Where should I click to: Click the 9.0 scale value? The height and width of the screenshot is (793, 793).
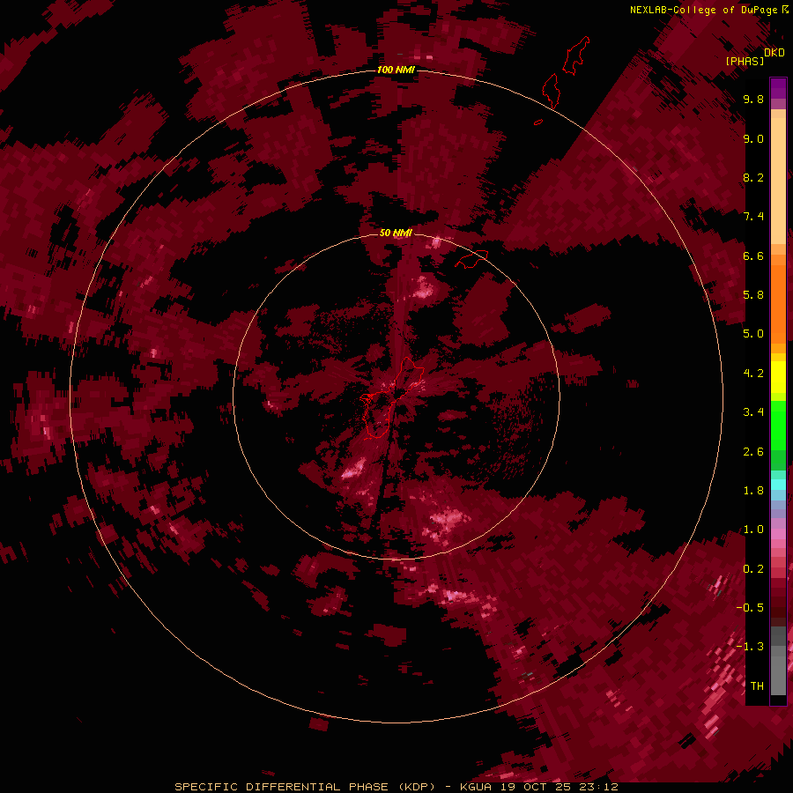(753, 138)
